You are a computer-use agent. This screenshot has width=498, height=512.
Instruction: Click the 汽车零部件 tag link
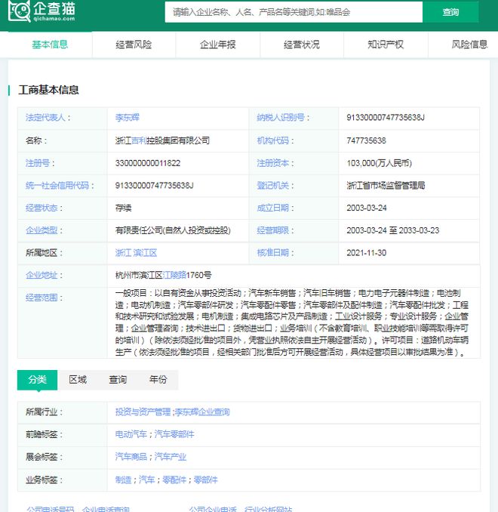[x=174, y=435]
